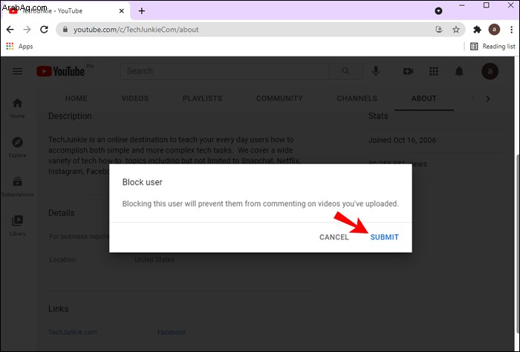
Task: Click the address bar URL
Action: (x=136, y=30)
